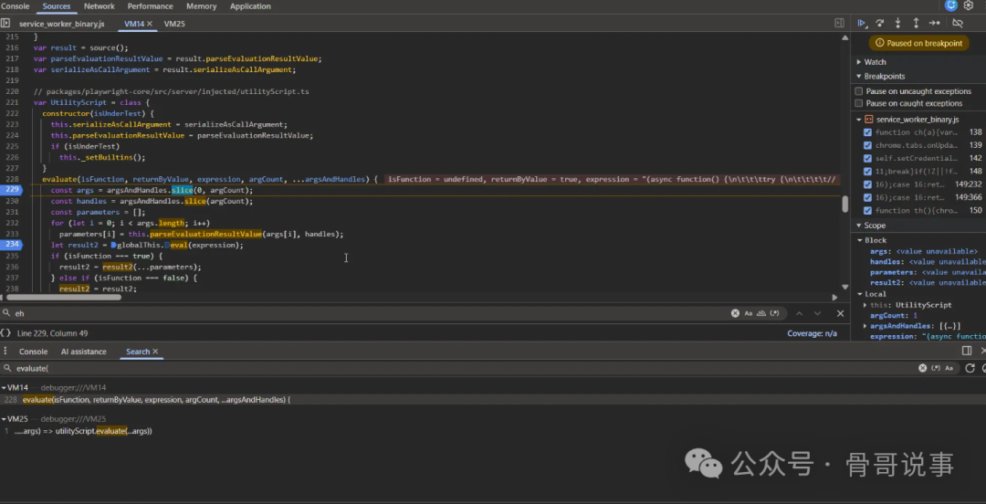Image resolution: width=986 pixels, height=504 pixels.
Task: Uncheck breakpoint 'chrome.tabs.onUpda' line 139
Action: click(x=868, y=145)
